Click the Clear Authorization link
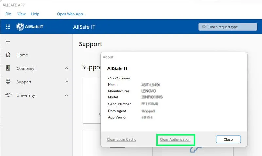This screenshot has width=262, height=156. point(175,139)
